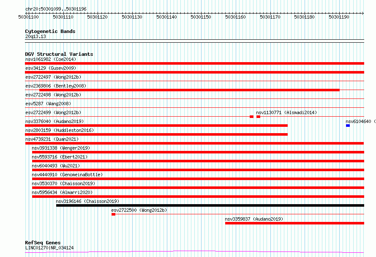Click the ruler's left arrow end
The image size is (376, 257).
[x=26, y=13]
